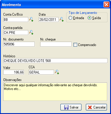Close the Movimento dialog window
The width and height of the screenshot is (111, 114).
[106, 5]
